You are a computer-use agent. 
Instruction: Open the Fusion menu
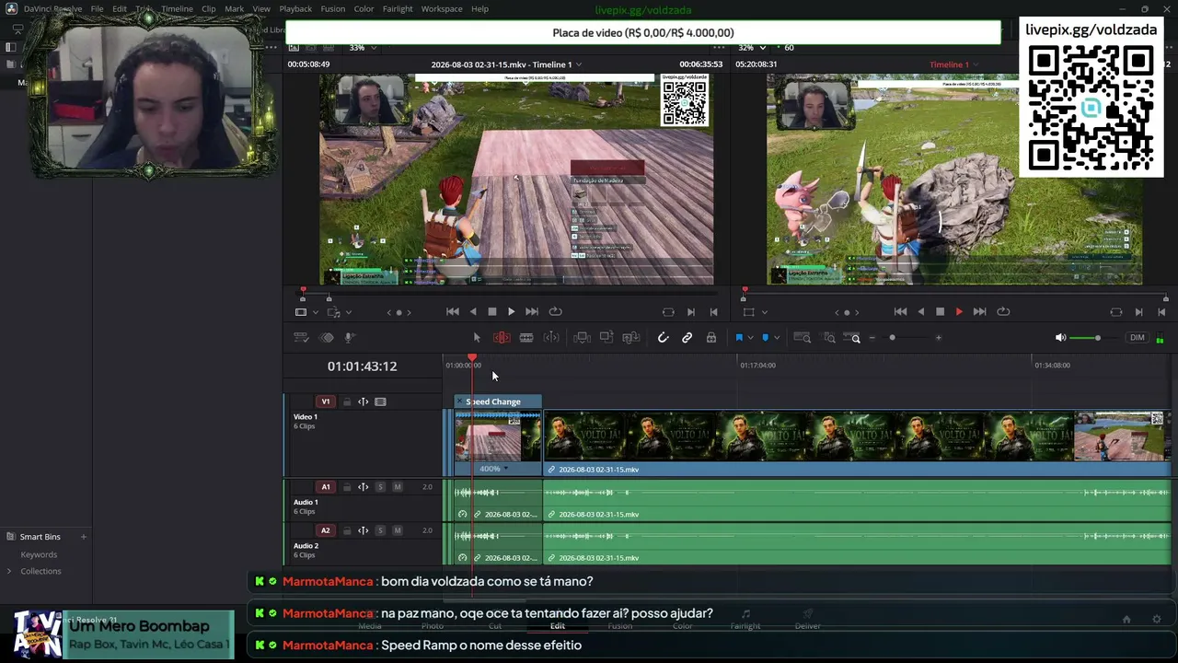point(333,9)
